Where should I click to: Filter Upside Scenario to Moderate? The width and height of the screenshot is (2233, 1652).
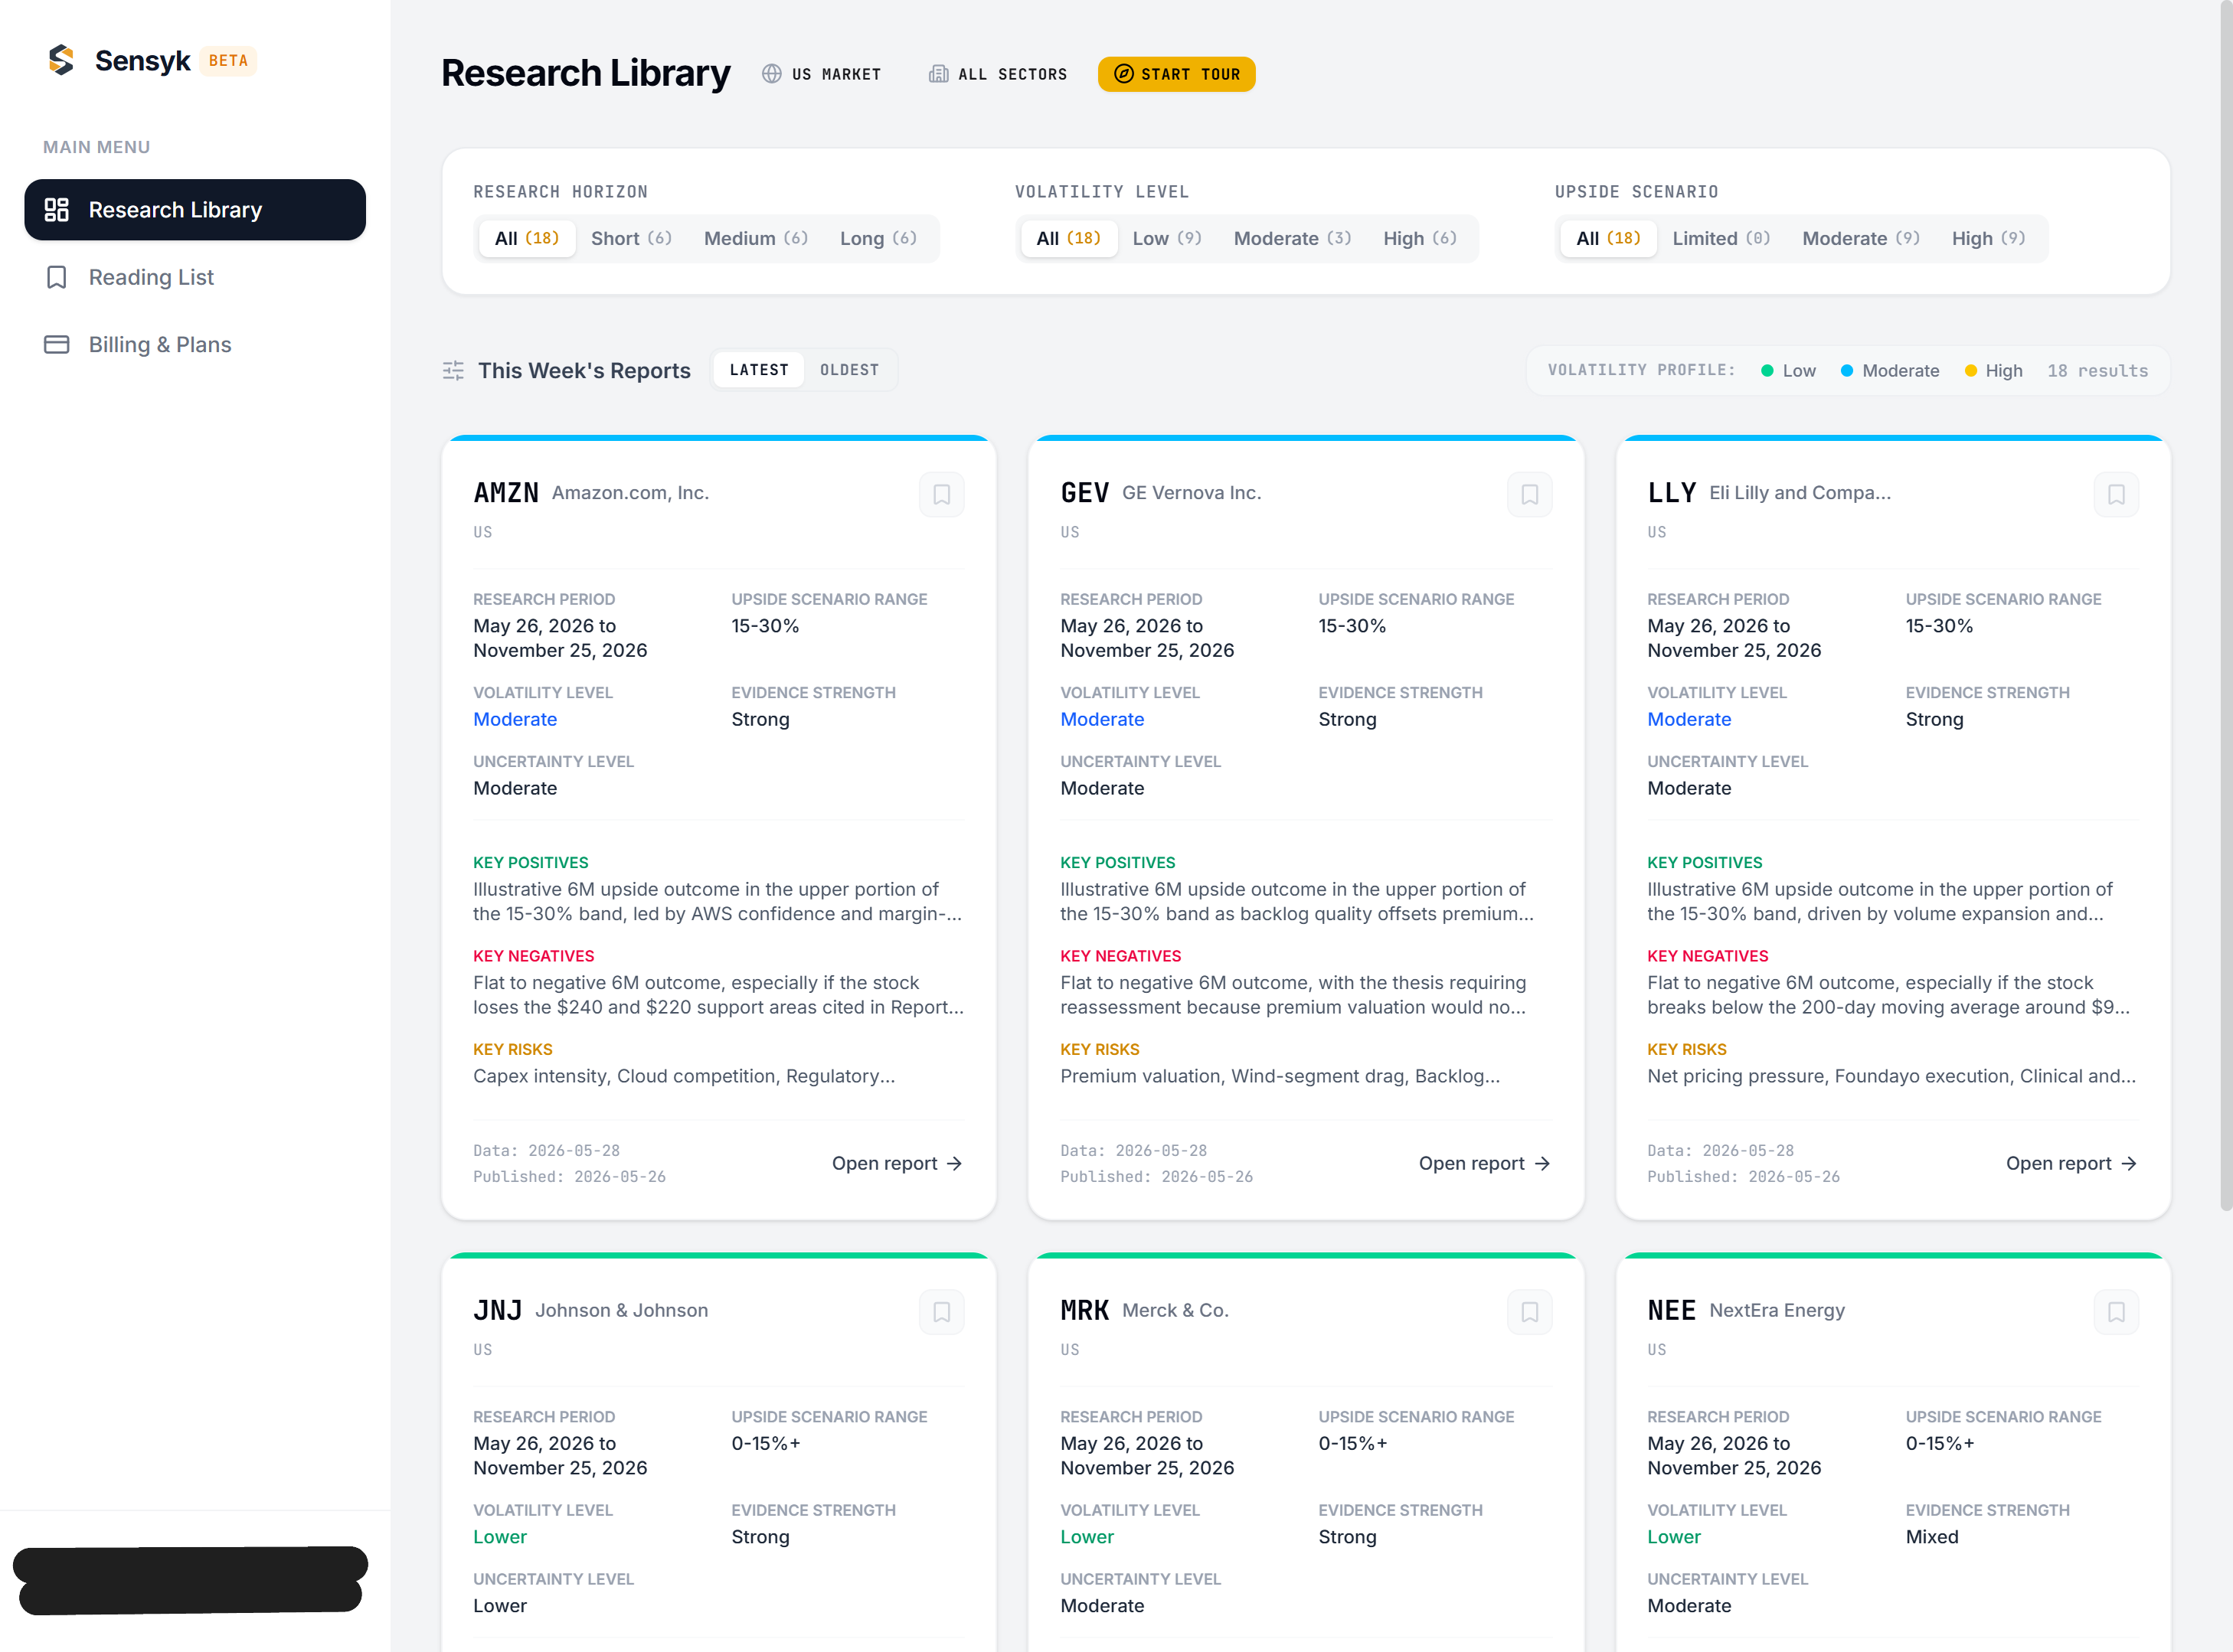(1861, 238)
